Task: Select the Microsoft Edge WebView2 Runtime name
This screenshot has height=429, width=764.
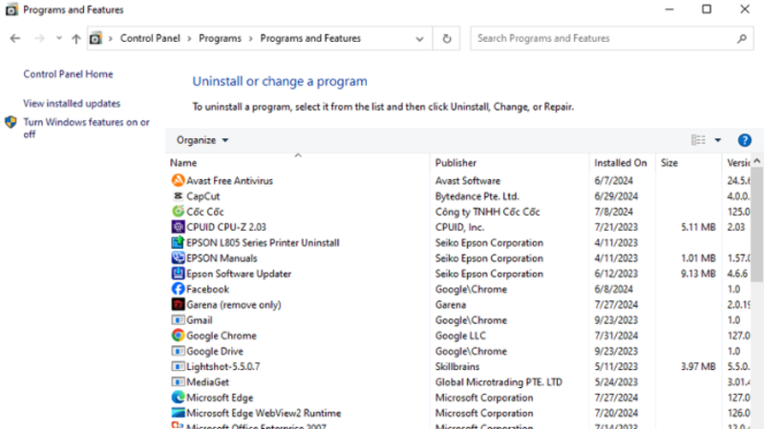Action: (264, 413)
